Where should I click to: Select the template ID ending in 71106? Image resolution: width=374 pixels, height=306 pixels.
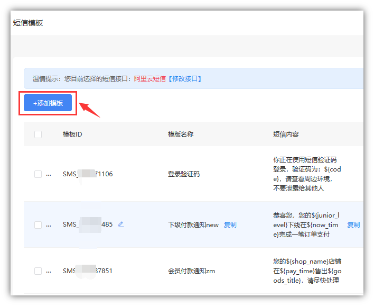click(x=88, y=174)
